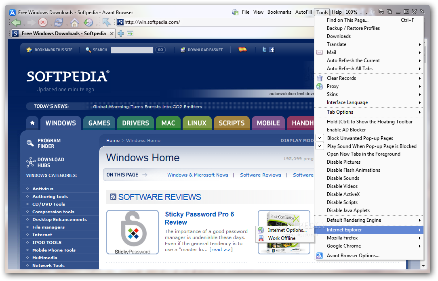The height and width of the screenshot is (281, 438).
Task: Click the RSS icon beside Software Reviews
Action: pos(113,197)
